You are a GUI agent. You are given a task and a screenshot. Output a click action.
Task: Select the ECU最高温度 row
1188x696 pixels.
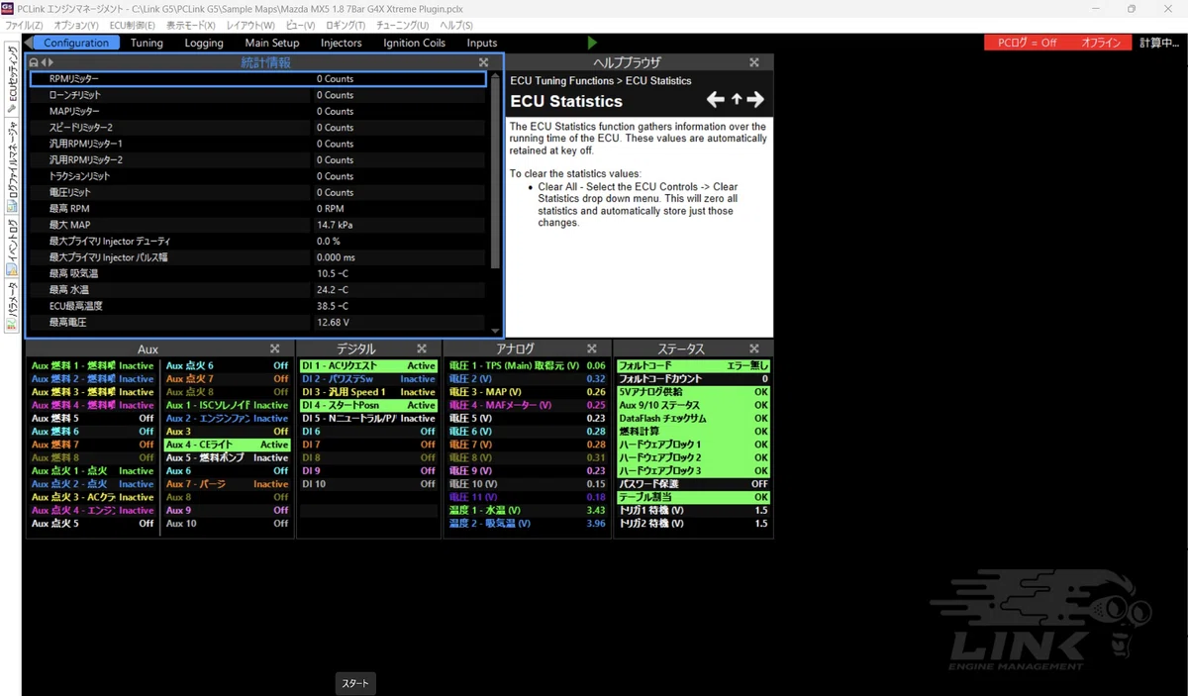257,306
